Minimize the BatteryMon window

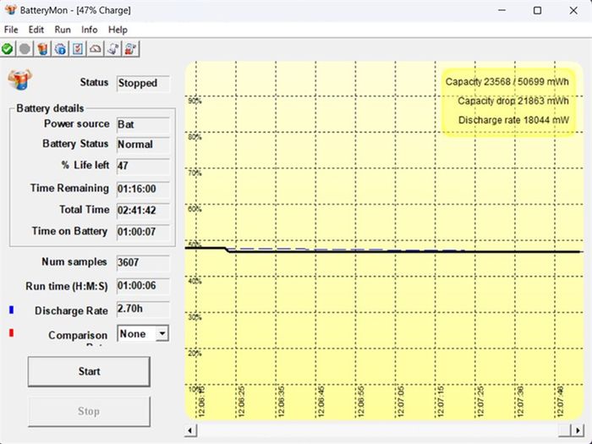click(502, 10)
